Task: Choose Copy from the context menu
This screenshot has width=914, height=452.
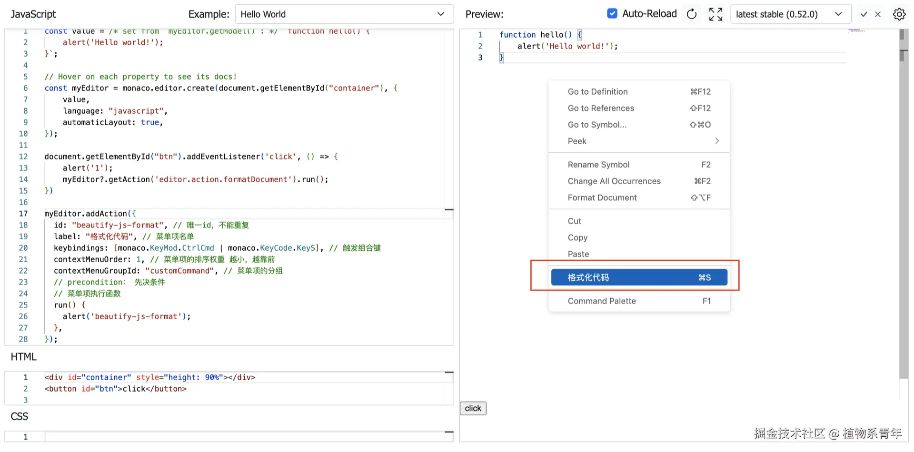Action: point(639,237)
